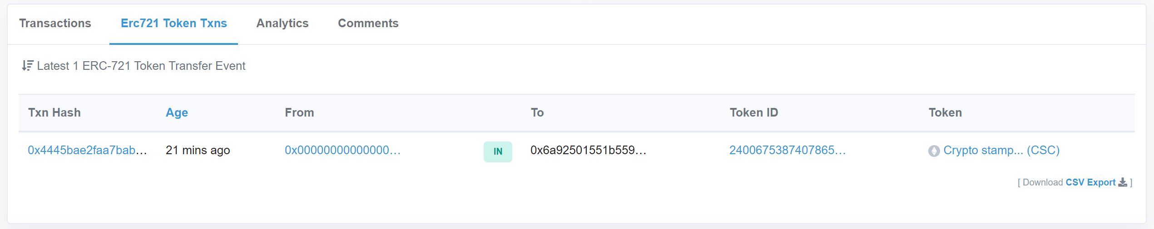Click the Crypto stamp token icon
Viewport: 1154px width, 229px height.
click(x=934, y=151)
